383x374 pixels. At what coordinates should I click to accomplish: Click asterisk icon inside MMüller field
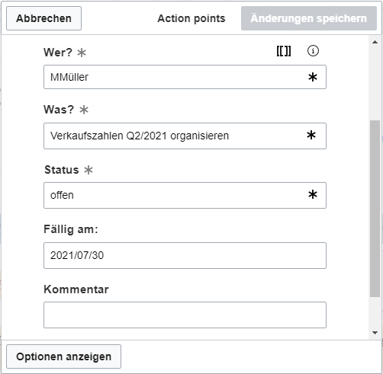pyautogui.click(x=313, y=77)
